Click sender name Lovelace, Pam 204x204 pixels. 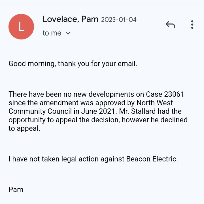coord(70,19)
